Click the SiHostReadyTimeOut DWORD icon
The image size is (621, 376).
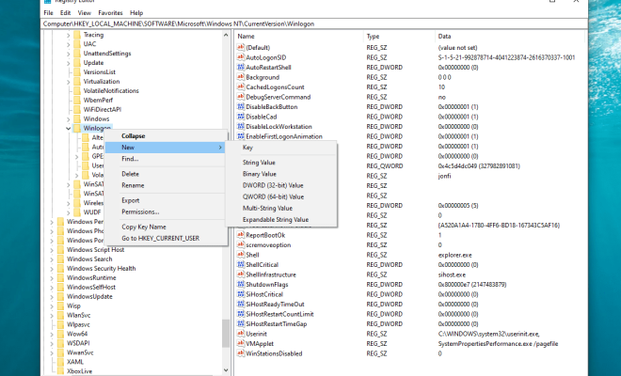pos(240,304)
